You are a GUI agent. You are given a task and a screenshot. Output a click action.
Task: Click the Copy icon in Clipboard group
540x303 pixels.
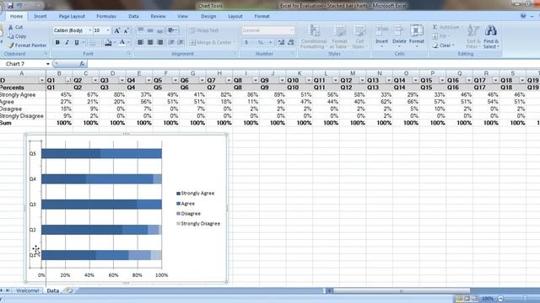[11, 36]
